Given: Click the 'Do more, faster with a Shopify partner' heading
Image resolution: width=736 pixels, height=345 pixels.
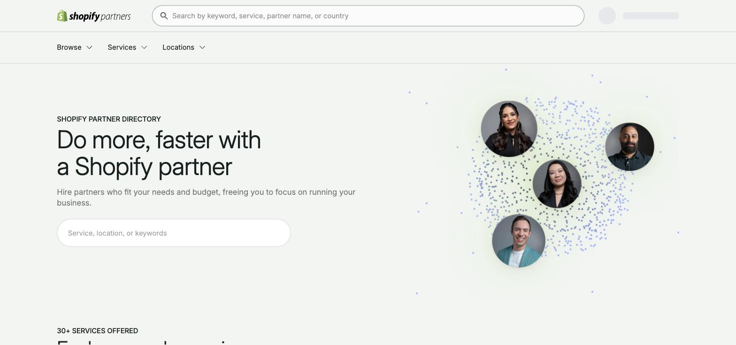Looking at the screenshot, I should coord(159,153).
